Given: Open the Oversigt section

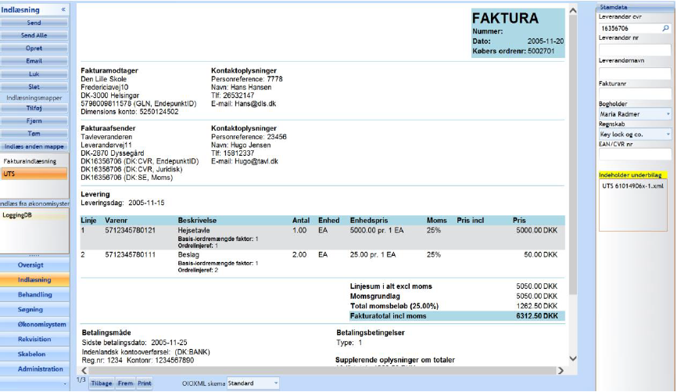Looking at the screenshot, I should pyautogui.click(x=34, y=265).
